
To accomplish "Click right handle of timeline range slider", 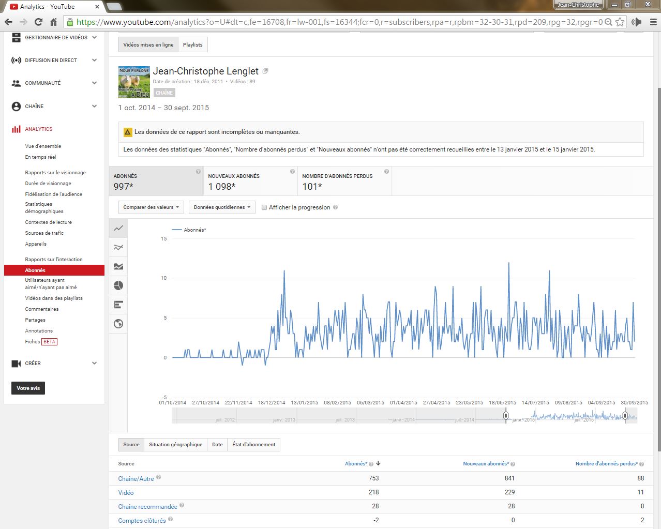I will [625, 415].
